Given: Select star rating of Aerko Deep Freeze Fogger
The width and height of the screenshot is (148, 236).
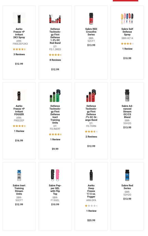Looking at the screenshot, I should coord(91,206).
